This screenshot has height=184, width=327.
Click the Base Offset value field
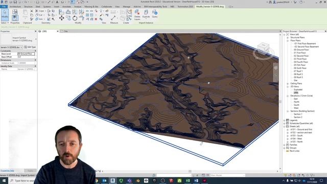point(26,57)
